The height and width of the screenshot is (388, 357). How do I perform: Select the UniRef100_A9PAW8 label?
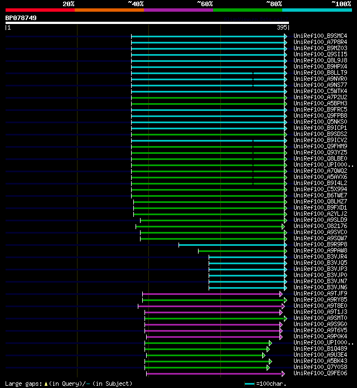(x=320, y=250)
